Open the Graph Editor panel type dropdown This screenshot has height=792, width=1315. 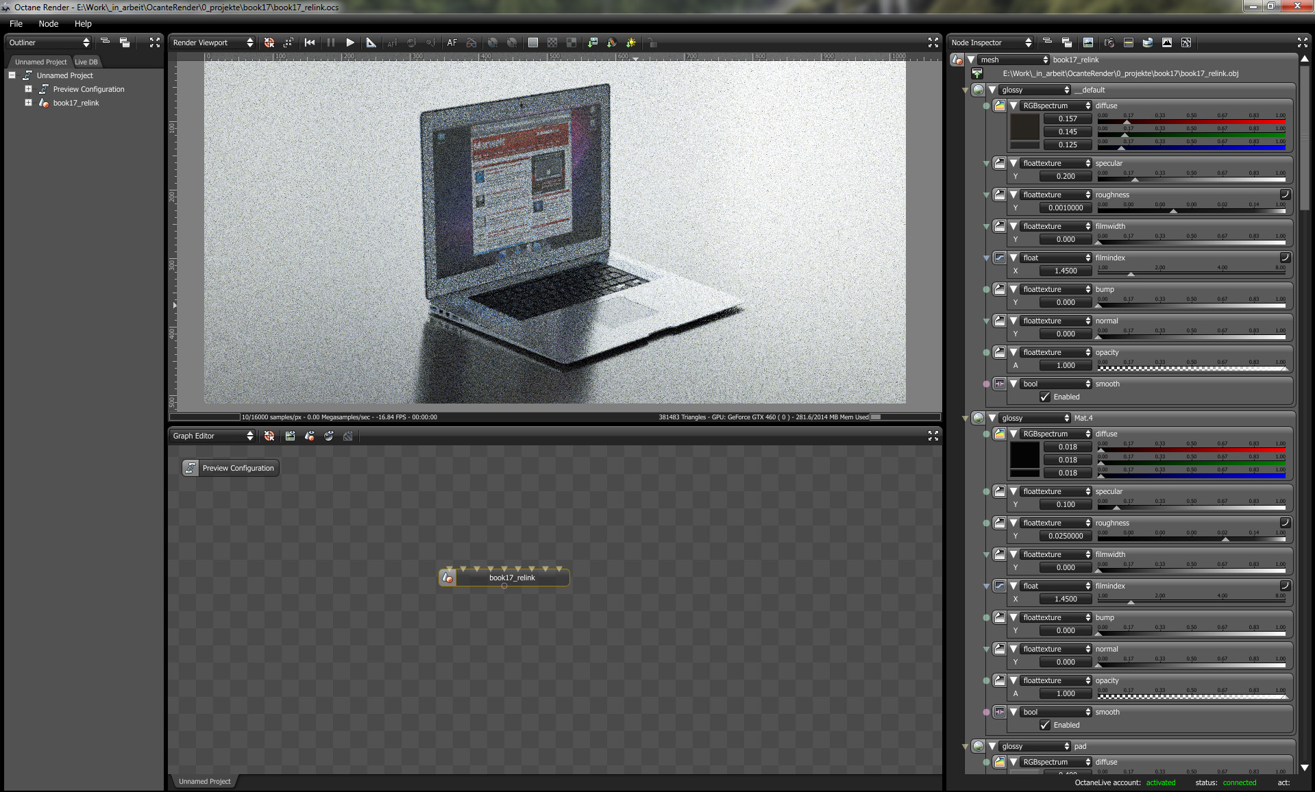pos(212,436)
